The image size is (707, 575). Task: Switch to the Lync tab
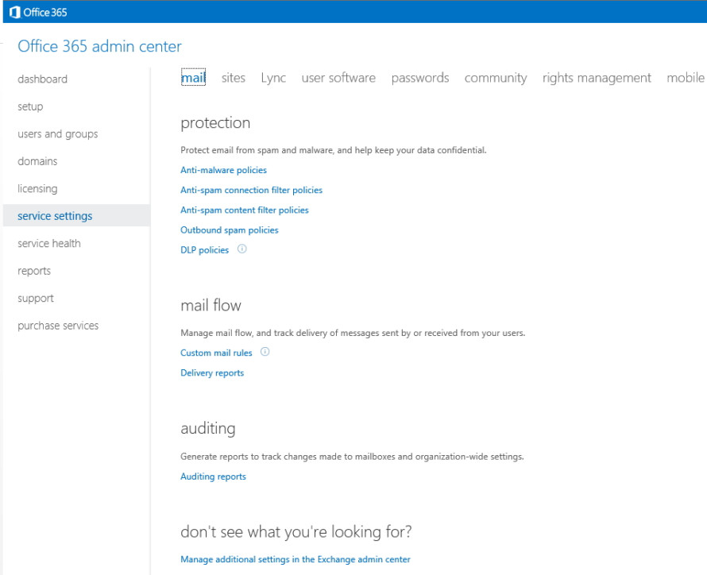point(273,78)
